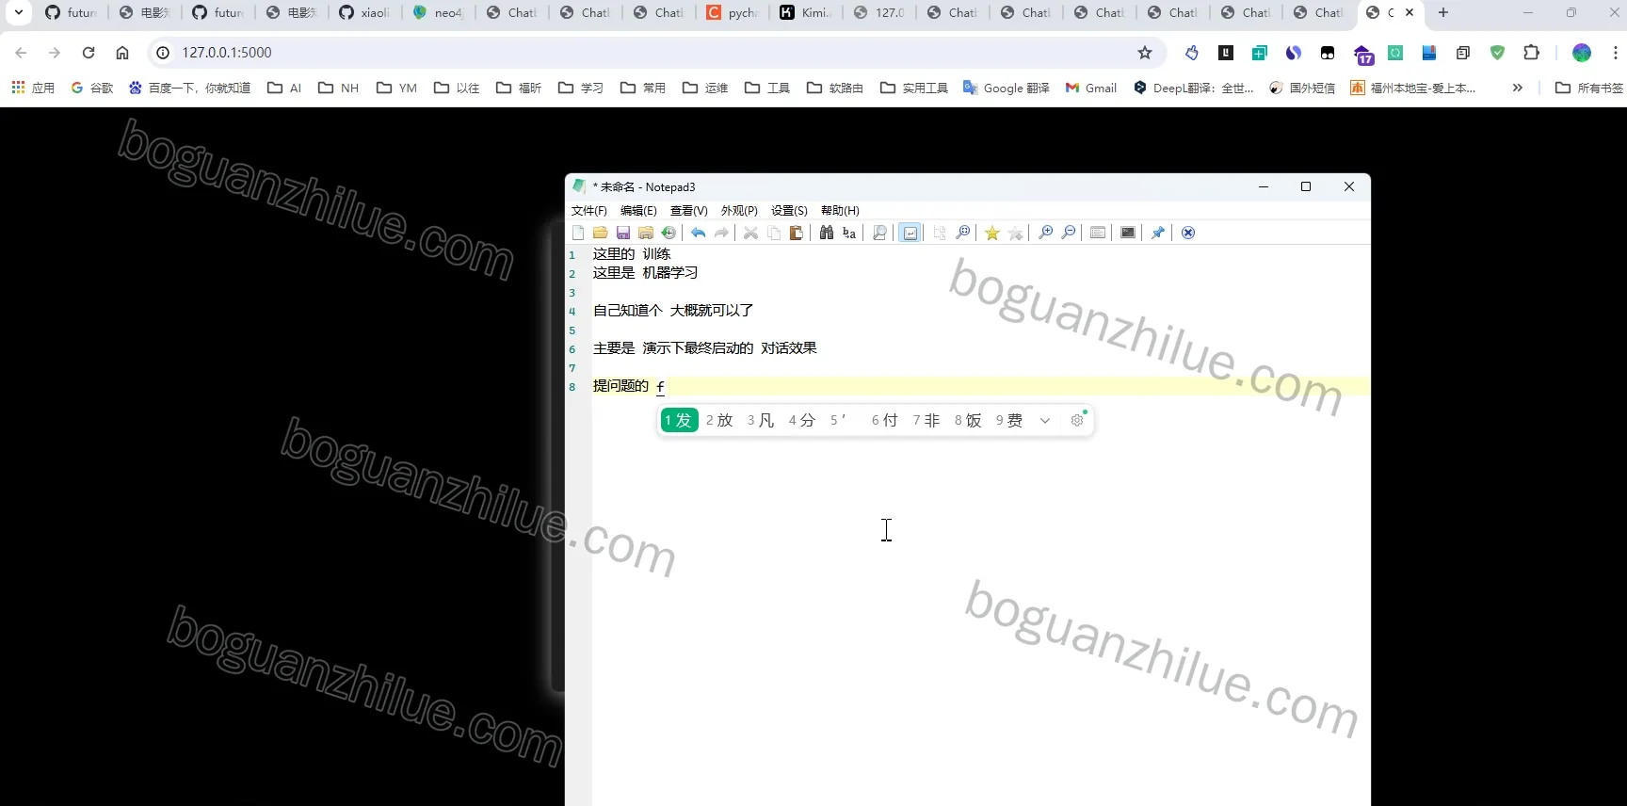
Task: Expand more IME candidates chevron
Action: 1045,421
